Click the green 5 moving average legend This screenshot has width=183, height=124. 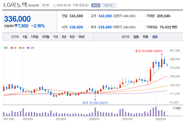pos(6,48)
